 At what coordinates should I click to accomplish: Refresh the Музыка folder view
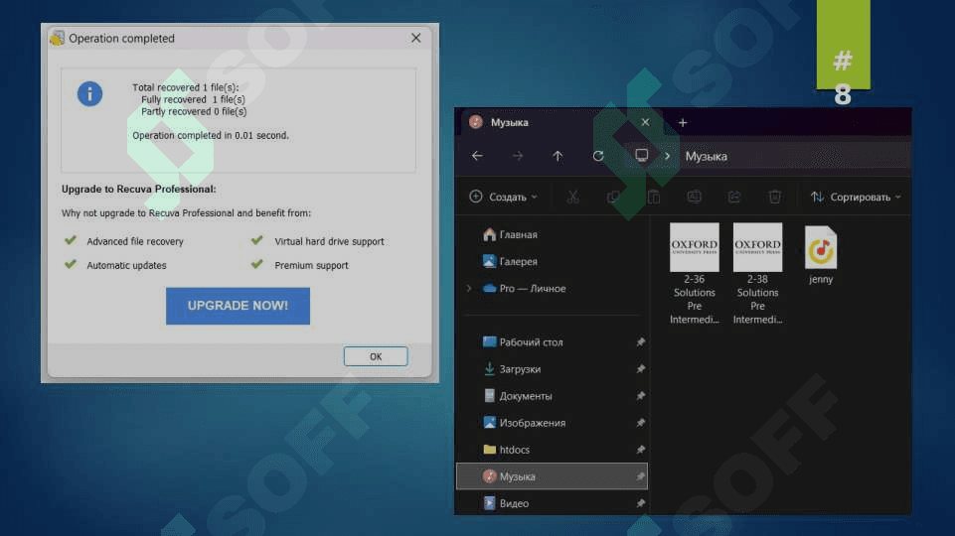(x=598, y=156)
